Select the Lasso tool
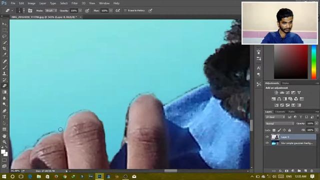 click(4, 36)
